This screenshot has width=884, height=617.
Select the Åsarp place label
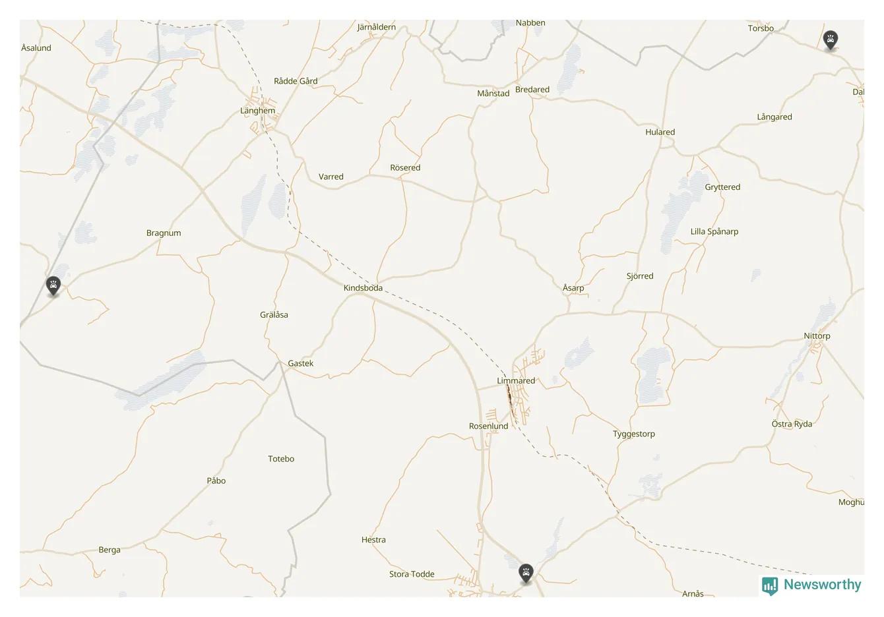573,288
